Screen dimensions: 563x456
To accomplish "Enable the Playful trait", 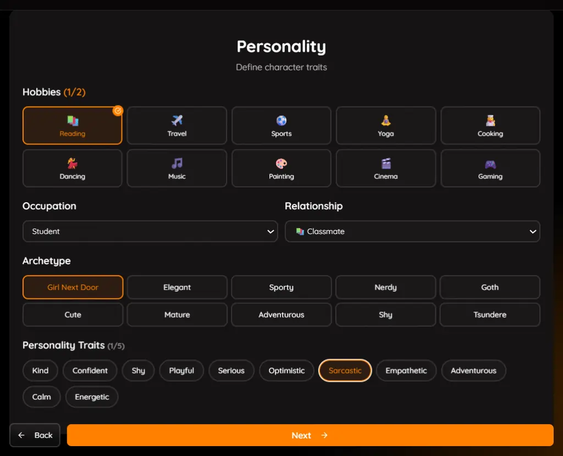I will 181,371.
